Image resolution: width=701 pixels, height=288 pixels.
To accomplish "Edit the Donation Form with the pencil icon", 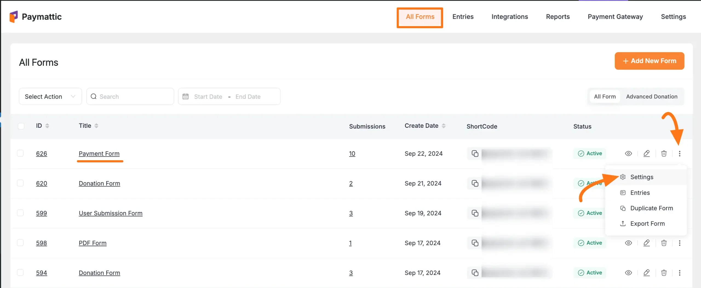I will (x=647, y=272).
